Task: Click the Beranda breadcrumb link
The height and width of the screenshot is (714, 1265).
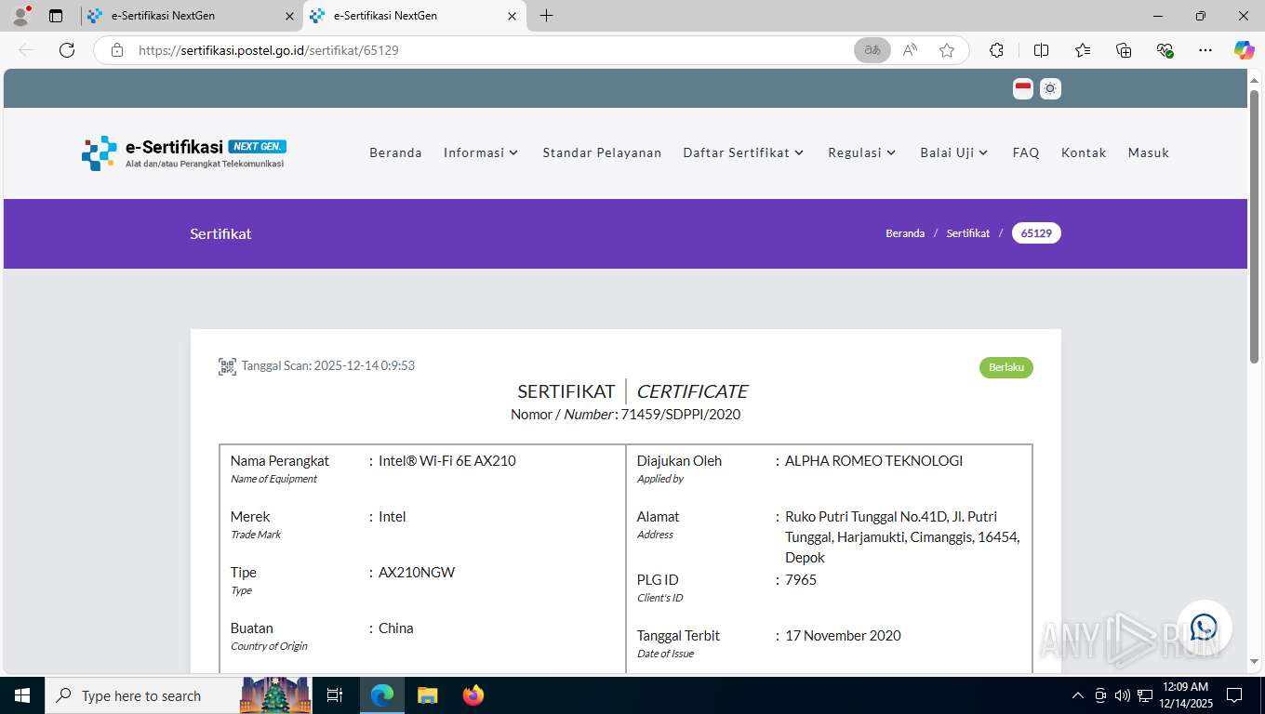Action: click(x=905, y=233)
